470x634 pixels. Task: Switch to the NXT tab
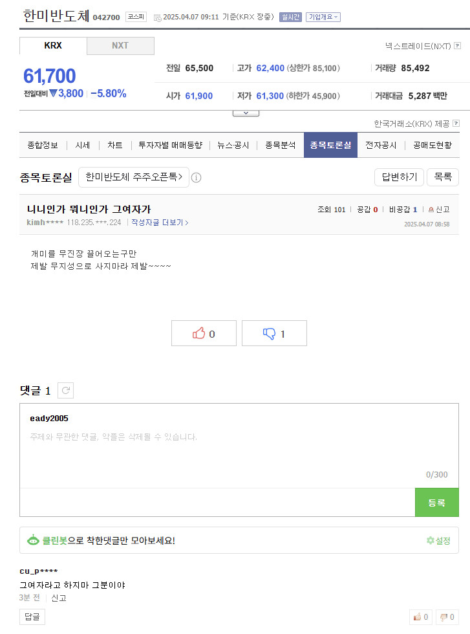click(x=120, y=46)
